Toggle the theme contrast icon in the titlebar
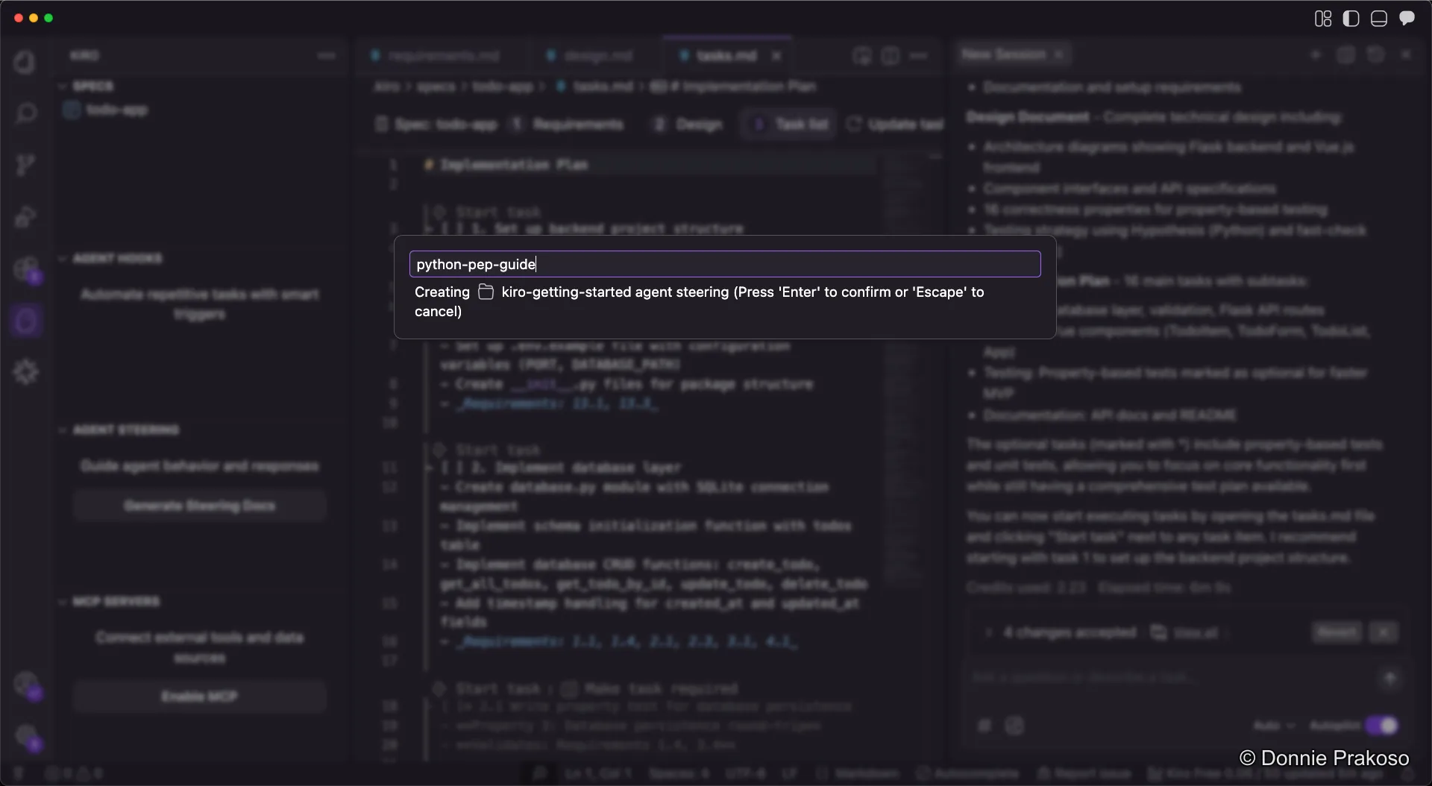Image resolution: width=1432 pixels, height=786 pixels. [1351, 18]
